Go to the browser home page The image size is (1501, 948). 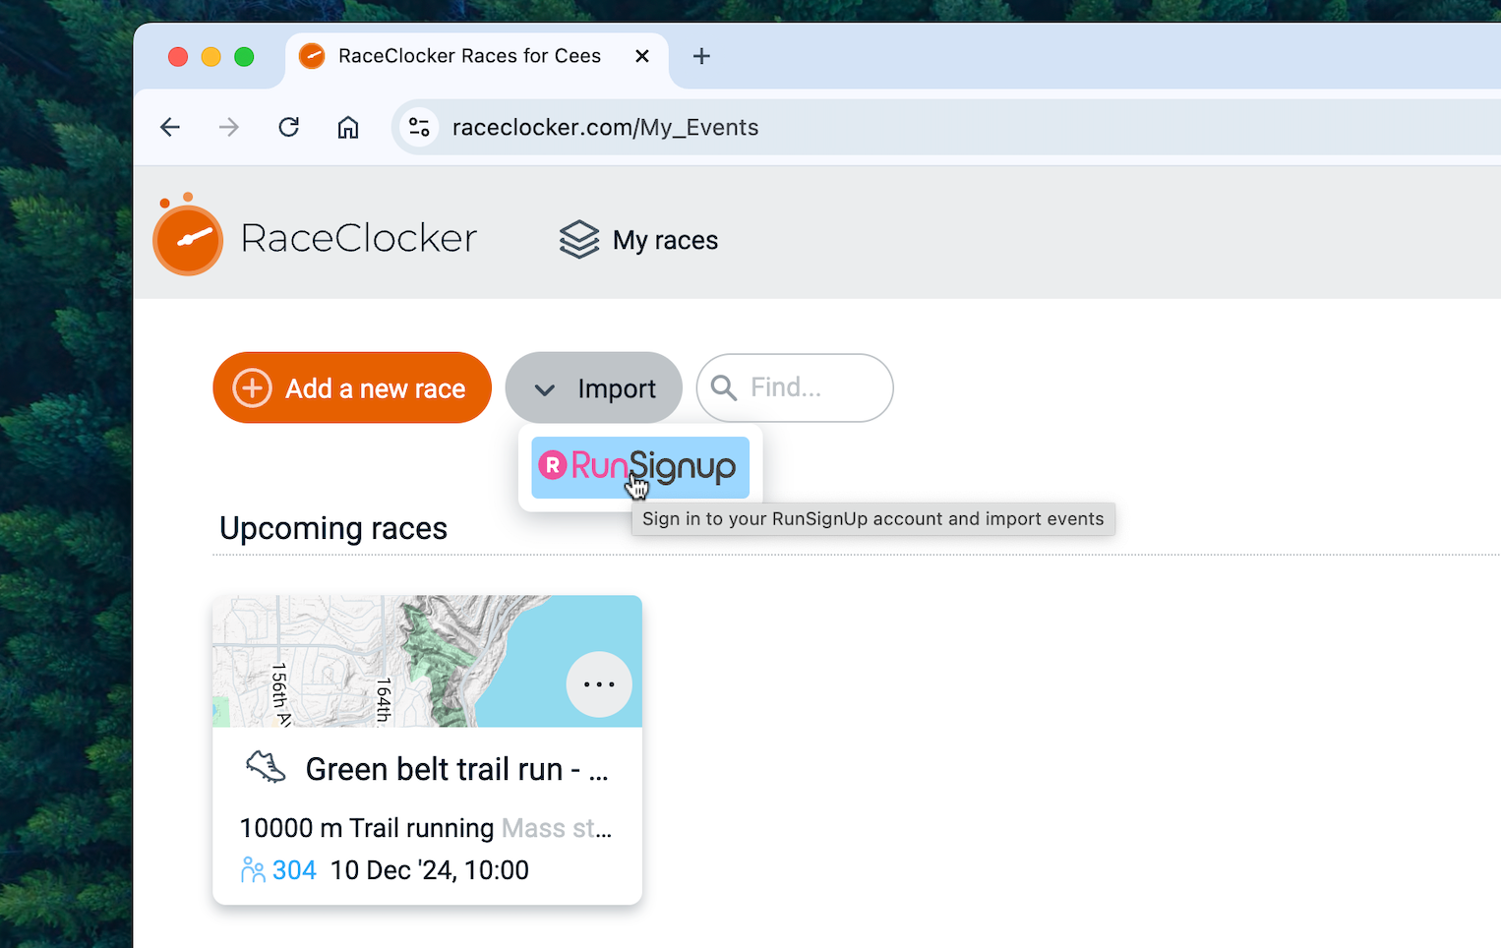point(348,127)
